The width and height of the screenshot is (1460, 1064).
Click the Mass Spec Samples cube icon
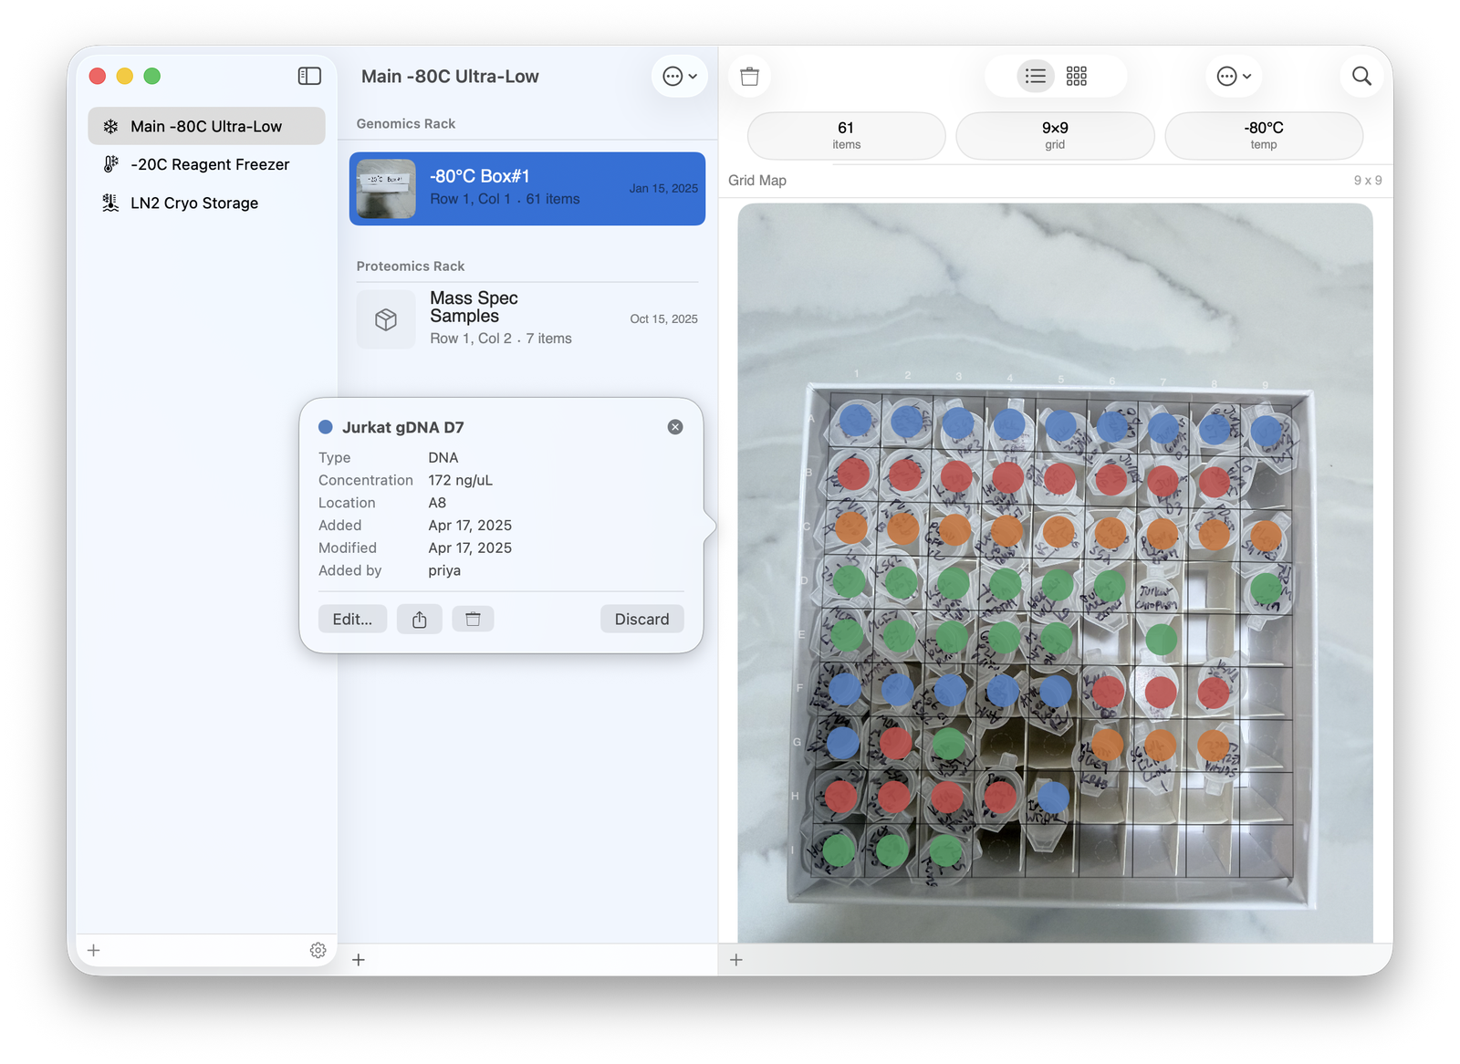pyautogui.click(x=386, y=319)
